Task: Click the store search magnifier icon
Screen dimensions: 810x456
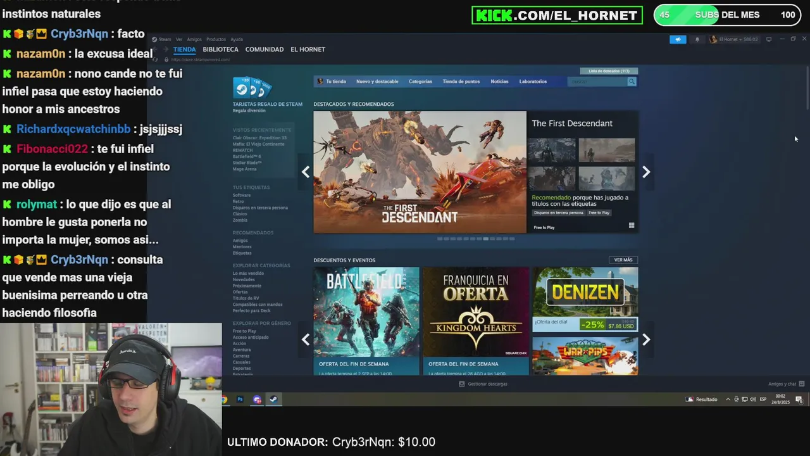Action: point(632,82)
